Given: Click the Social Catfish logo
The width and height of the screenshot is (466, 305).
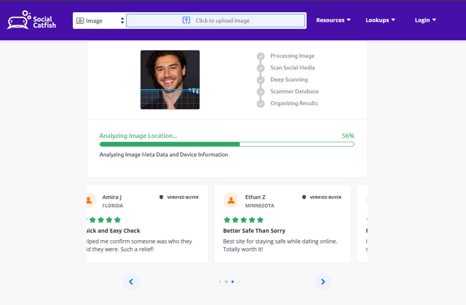Looking at the screenshot, I should click(32, 20).
